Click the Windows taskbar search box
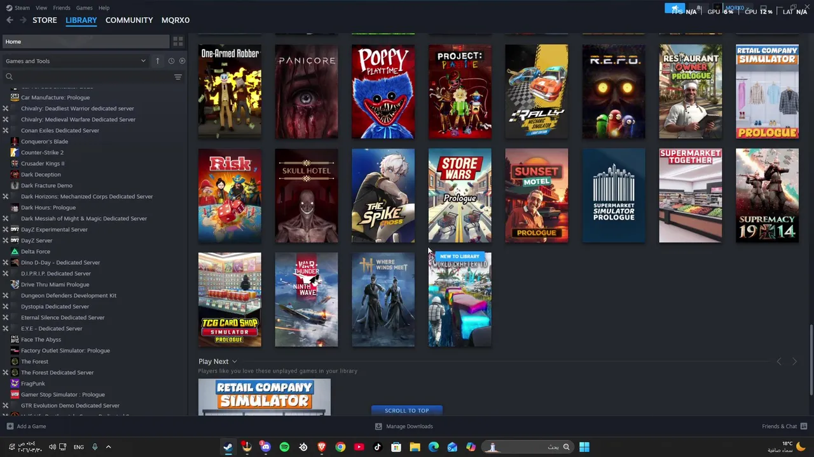 click(x=528, y=447)
